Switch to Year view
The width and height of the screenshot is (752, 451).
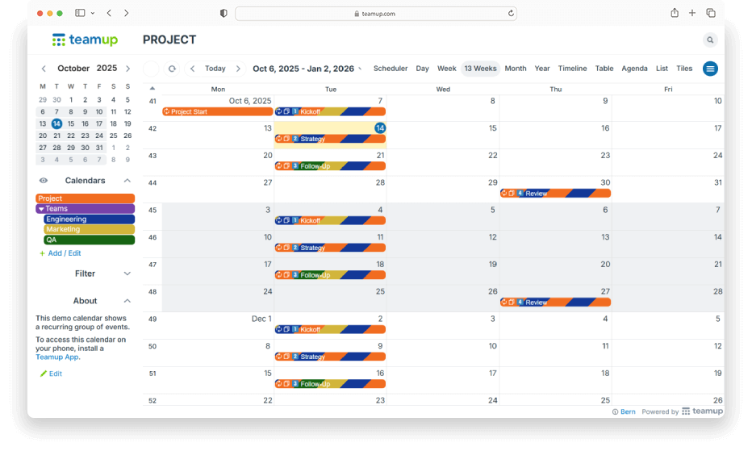pyautogui.click(x=542, y=69)
